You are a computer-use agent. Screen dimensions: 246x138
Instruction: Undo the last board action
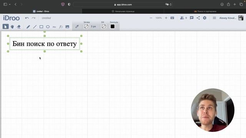pyautogui.click(x=27, y=18)
